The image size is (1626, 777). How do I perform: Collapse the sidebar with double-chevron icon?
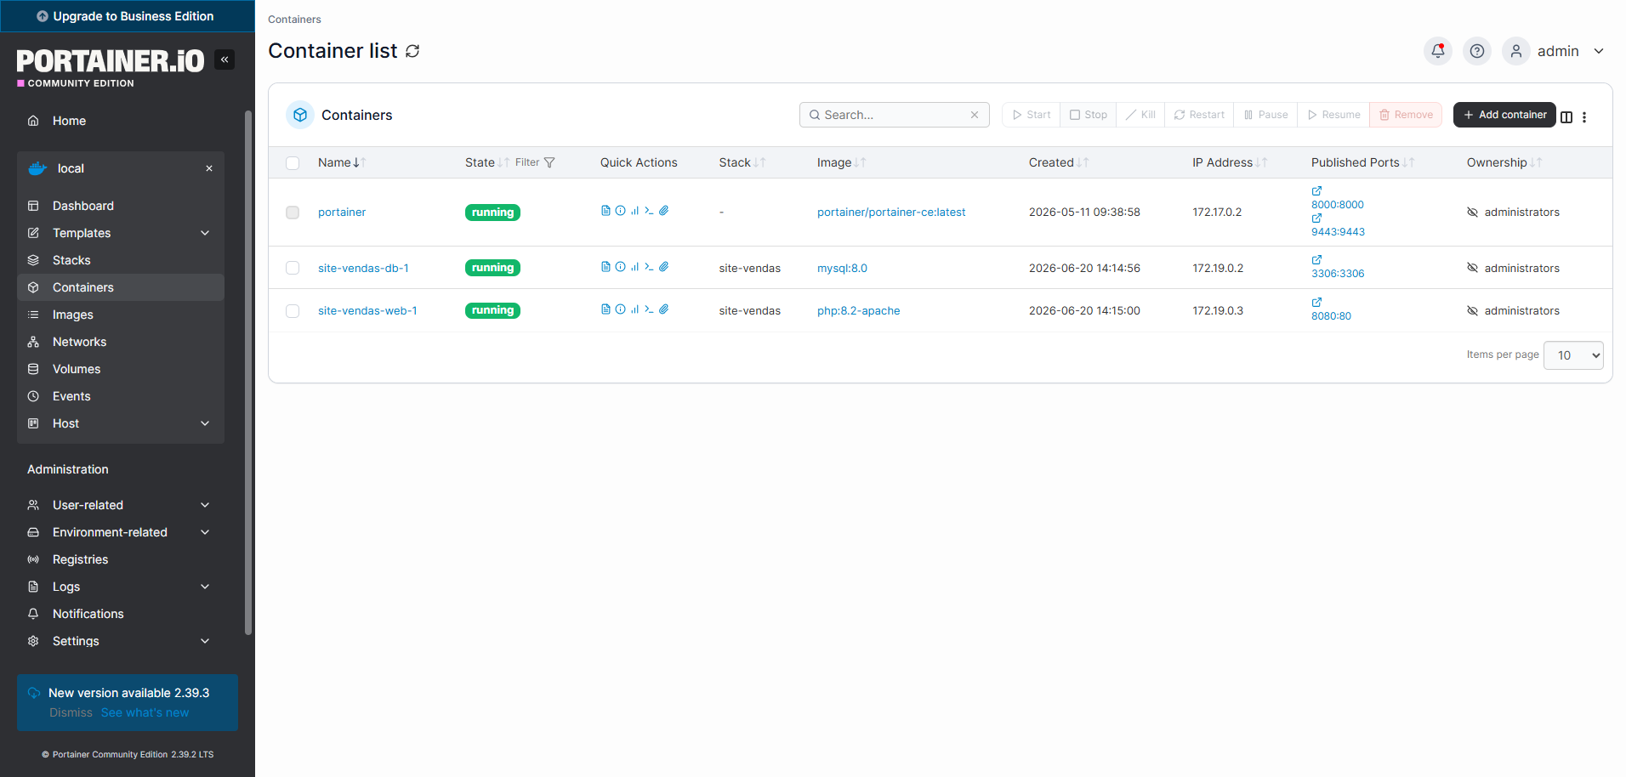225,60
